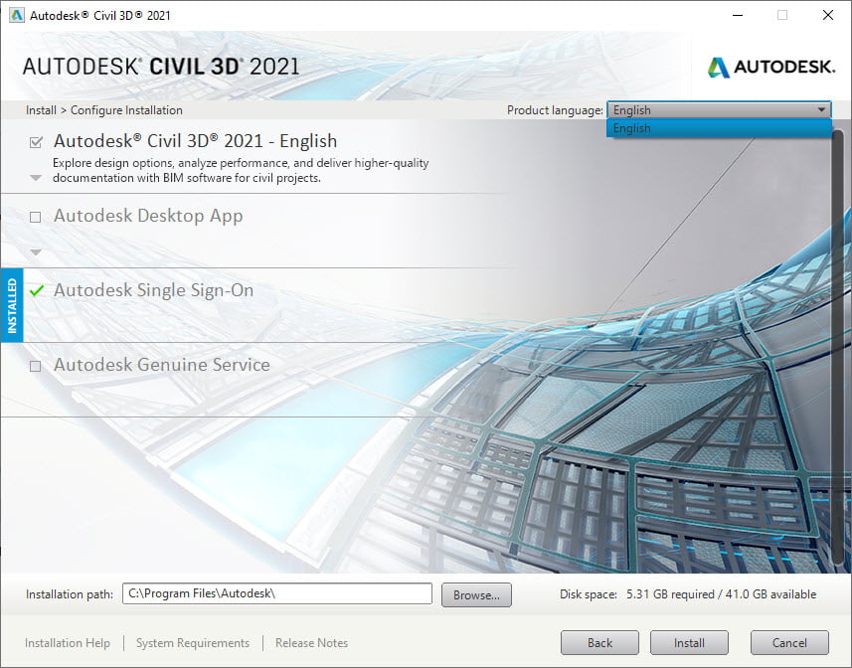Image resolution: width=852 pixels, height=668 pixels.
Task: Open the Release Notes link
Action: [x=311, y=642]
